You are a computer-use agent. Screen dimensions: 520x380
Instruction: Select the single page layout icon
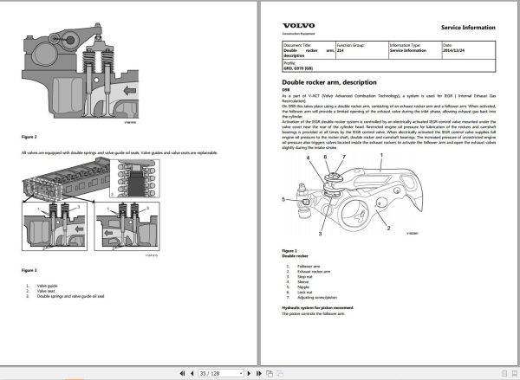504,374
